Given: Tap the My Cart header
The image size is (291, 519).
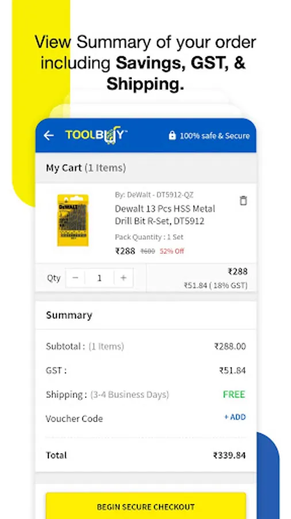Looking at the screenshot, I should tap(86, 168).
